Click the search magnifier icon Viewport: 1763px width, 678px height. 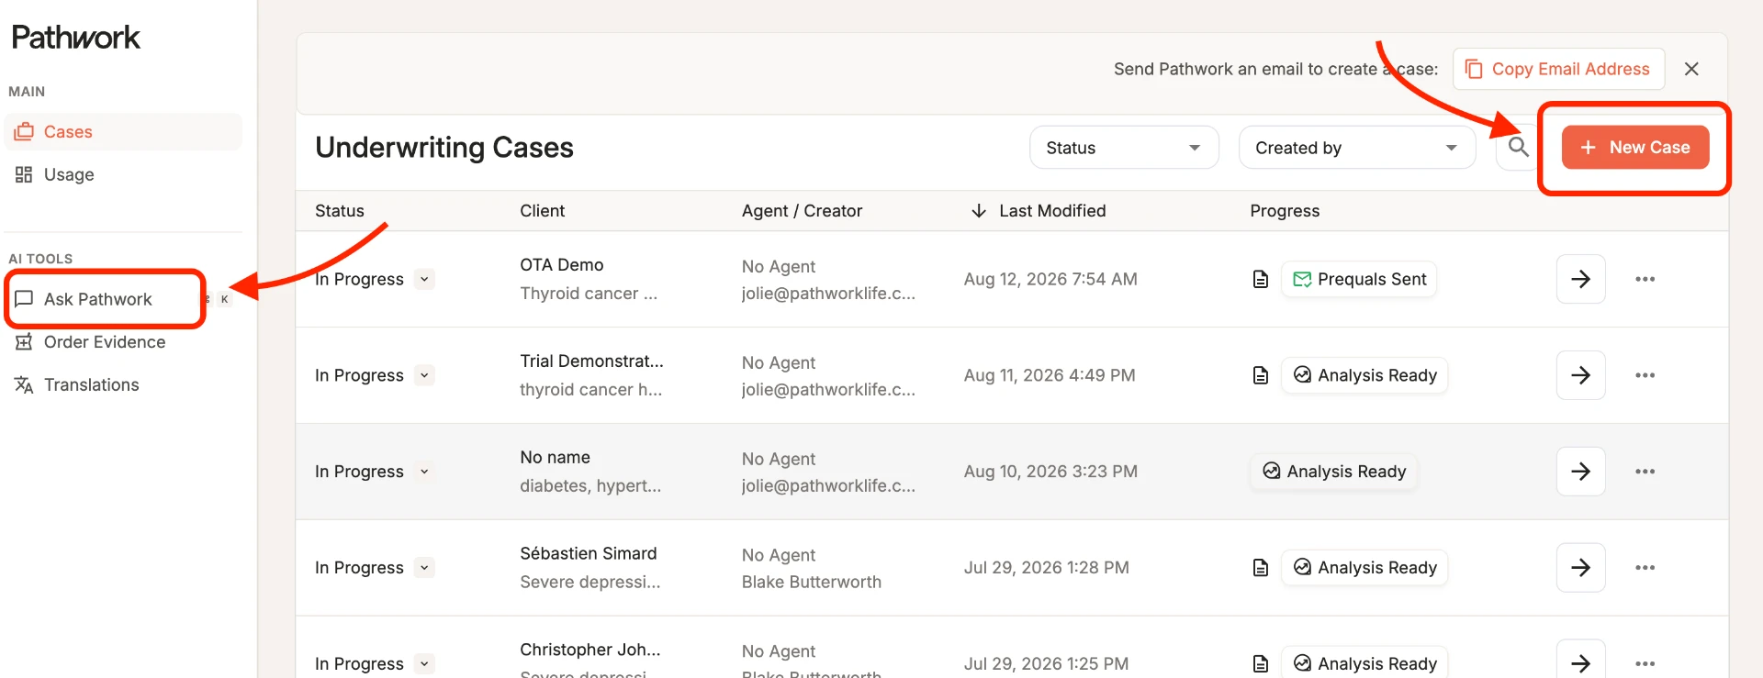click(1518, 147)
